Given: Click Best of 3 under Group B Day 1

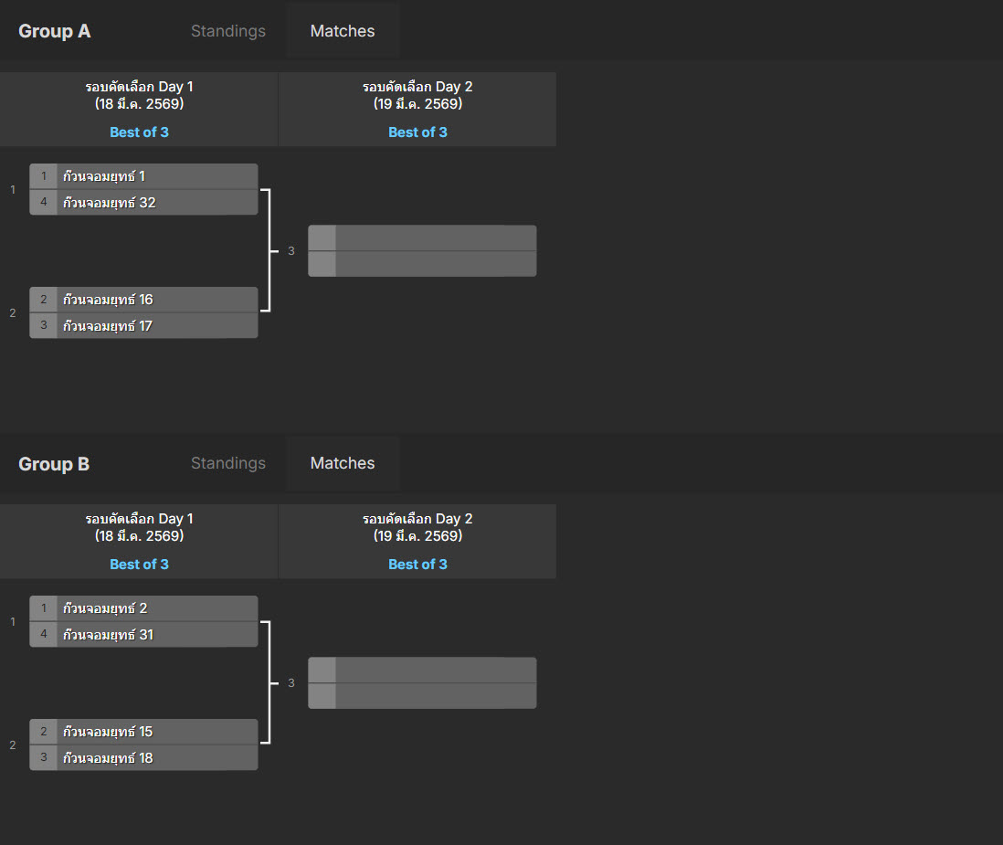Looking at the screenshot, I should [x=139, y=564].
